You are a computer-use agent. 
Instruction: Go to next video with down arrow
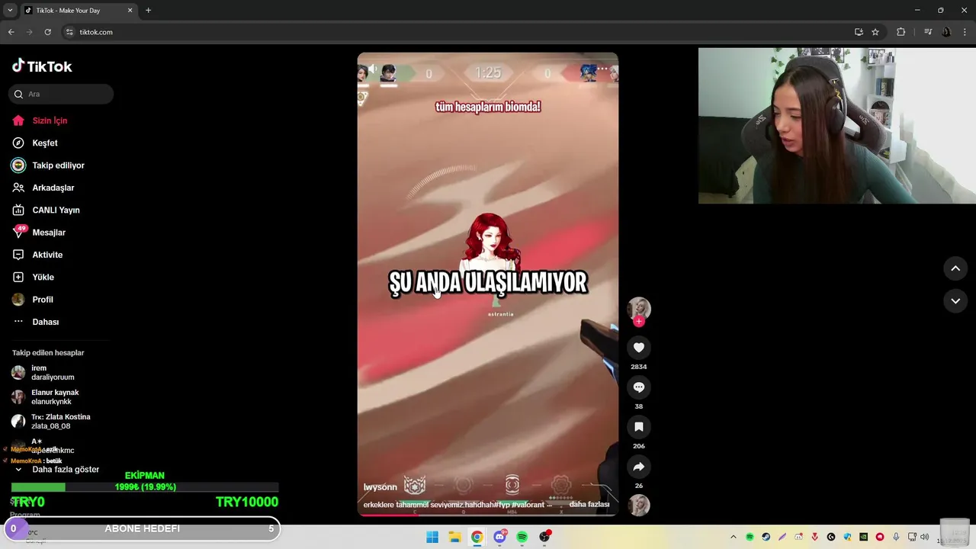point(955,300)
